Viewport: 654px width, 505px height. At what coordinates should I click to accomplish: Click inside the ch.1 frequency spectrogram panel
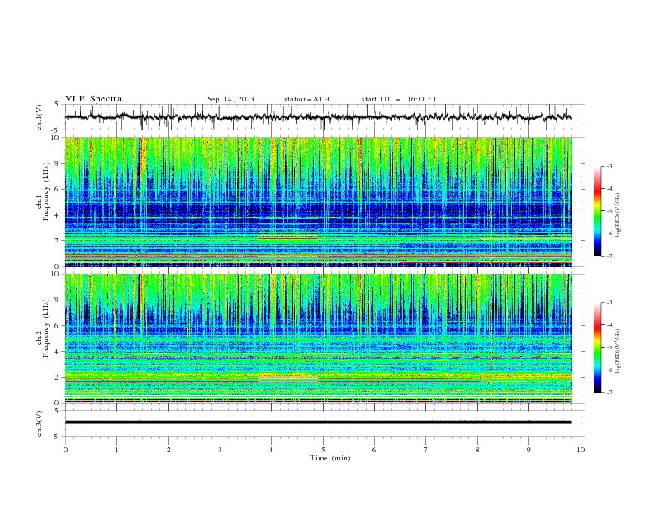[x=319, y=201]
